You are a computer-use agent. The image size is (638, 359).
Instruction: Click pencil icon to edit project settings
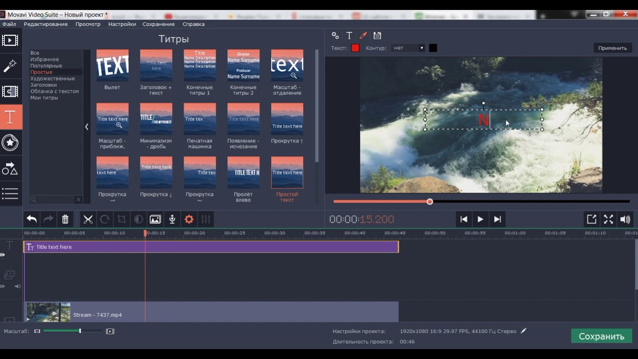(x=523, y=331)
